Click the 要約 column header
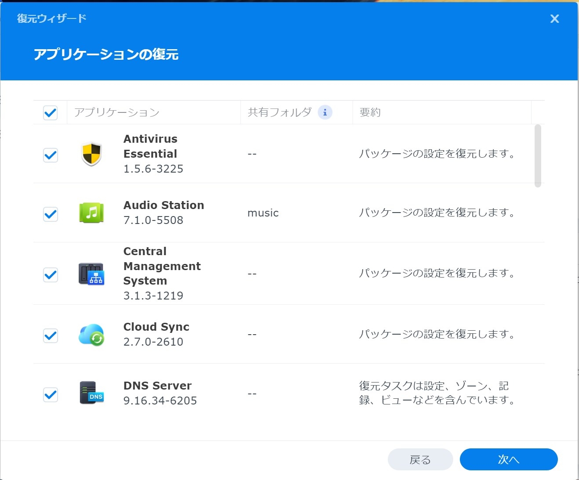 point(370,112)
